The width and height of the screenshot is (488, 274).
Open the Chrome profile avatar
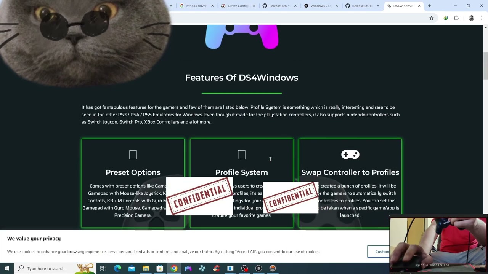click(x=472, y=18)
